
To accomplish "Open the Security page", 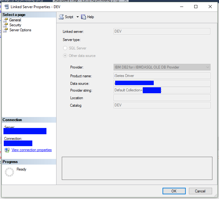I will [15, 25].
